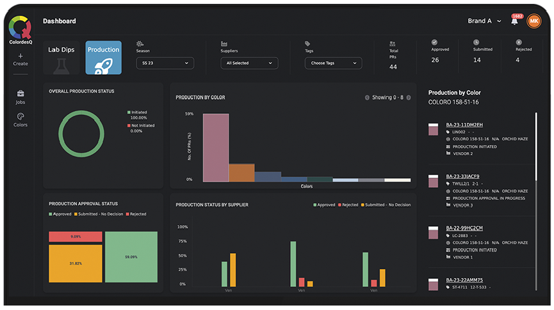Toggle Rejected legend in supplier chart
Screen dimensions: 554x310
pyautogui.click(x=346, y=205)
